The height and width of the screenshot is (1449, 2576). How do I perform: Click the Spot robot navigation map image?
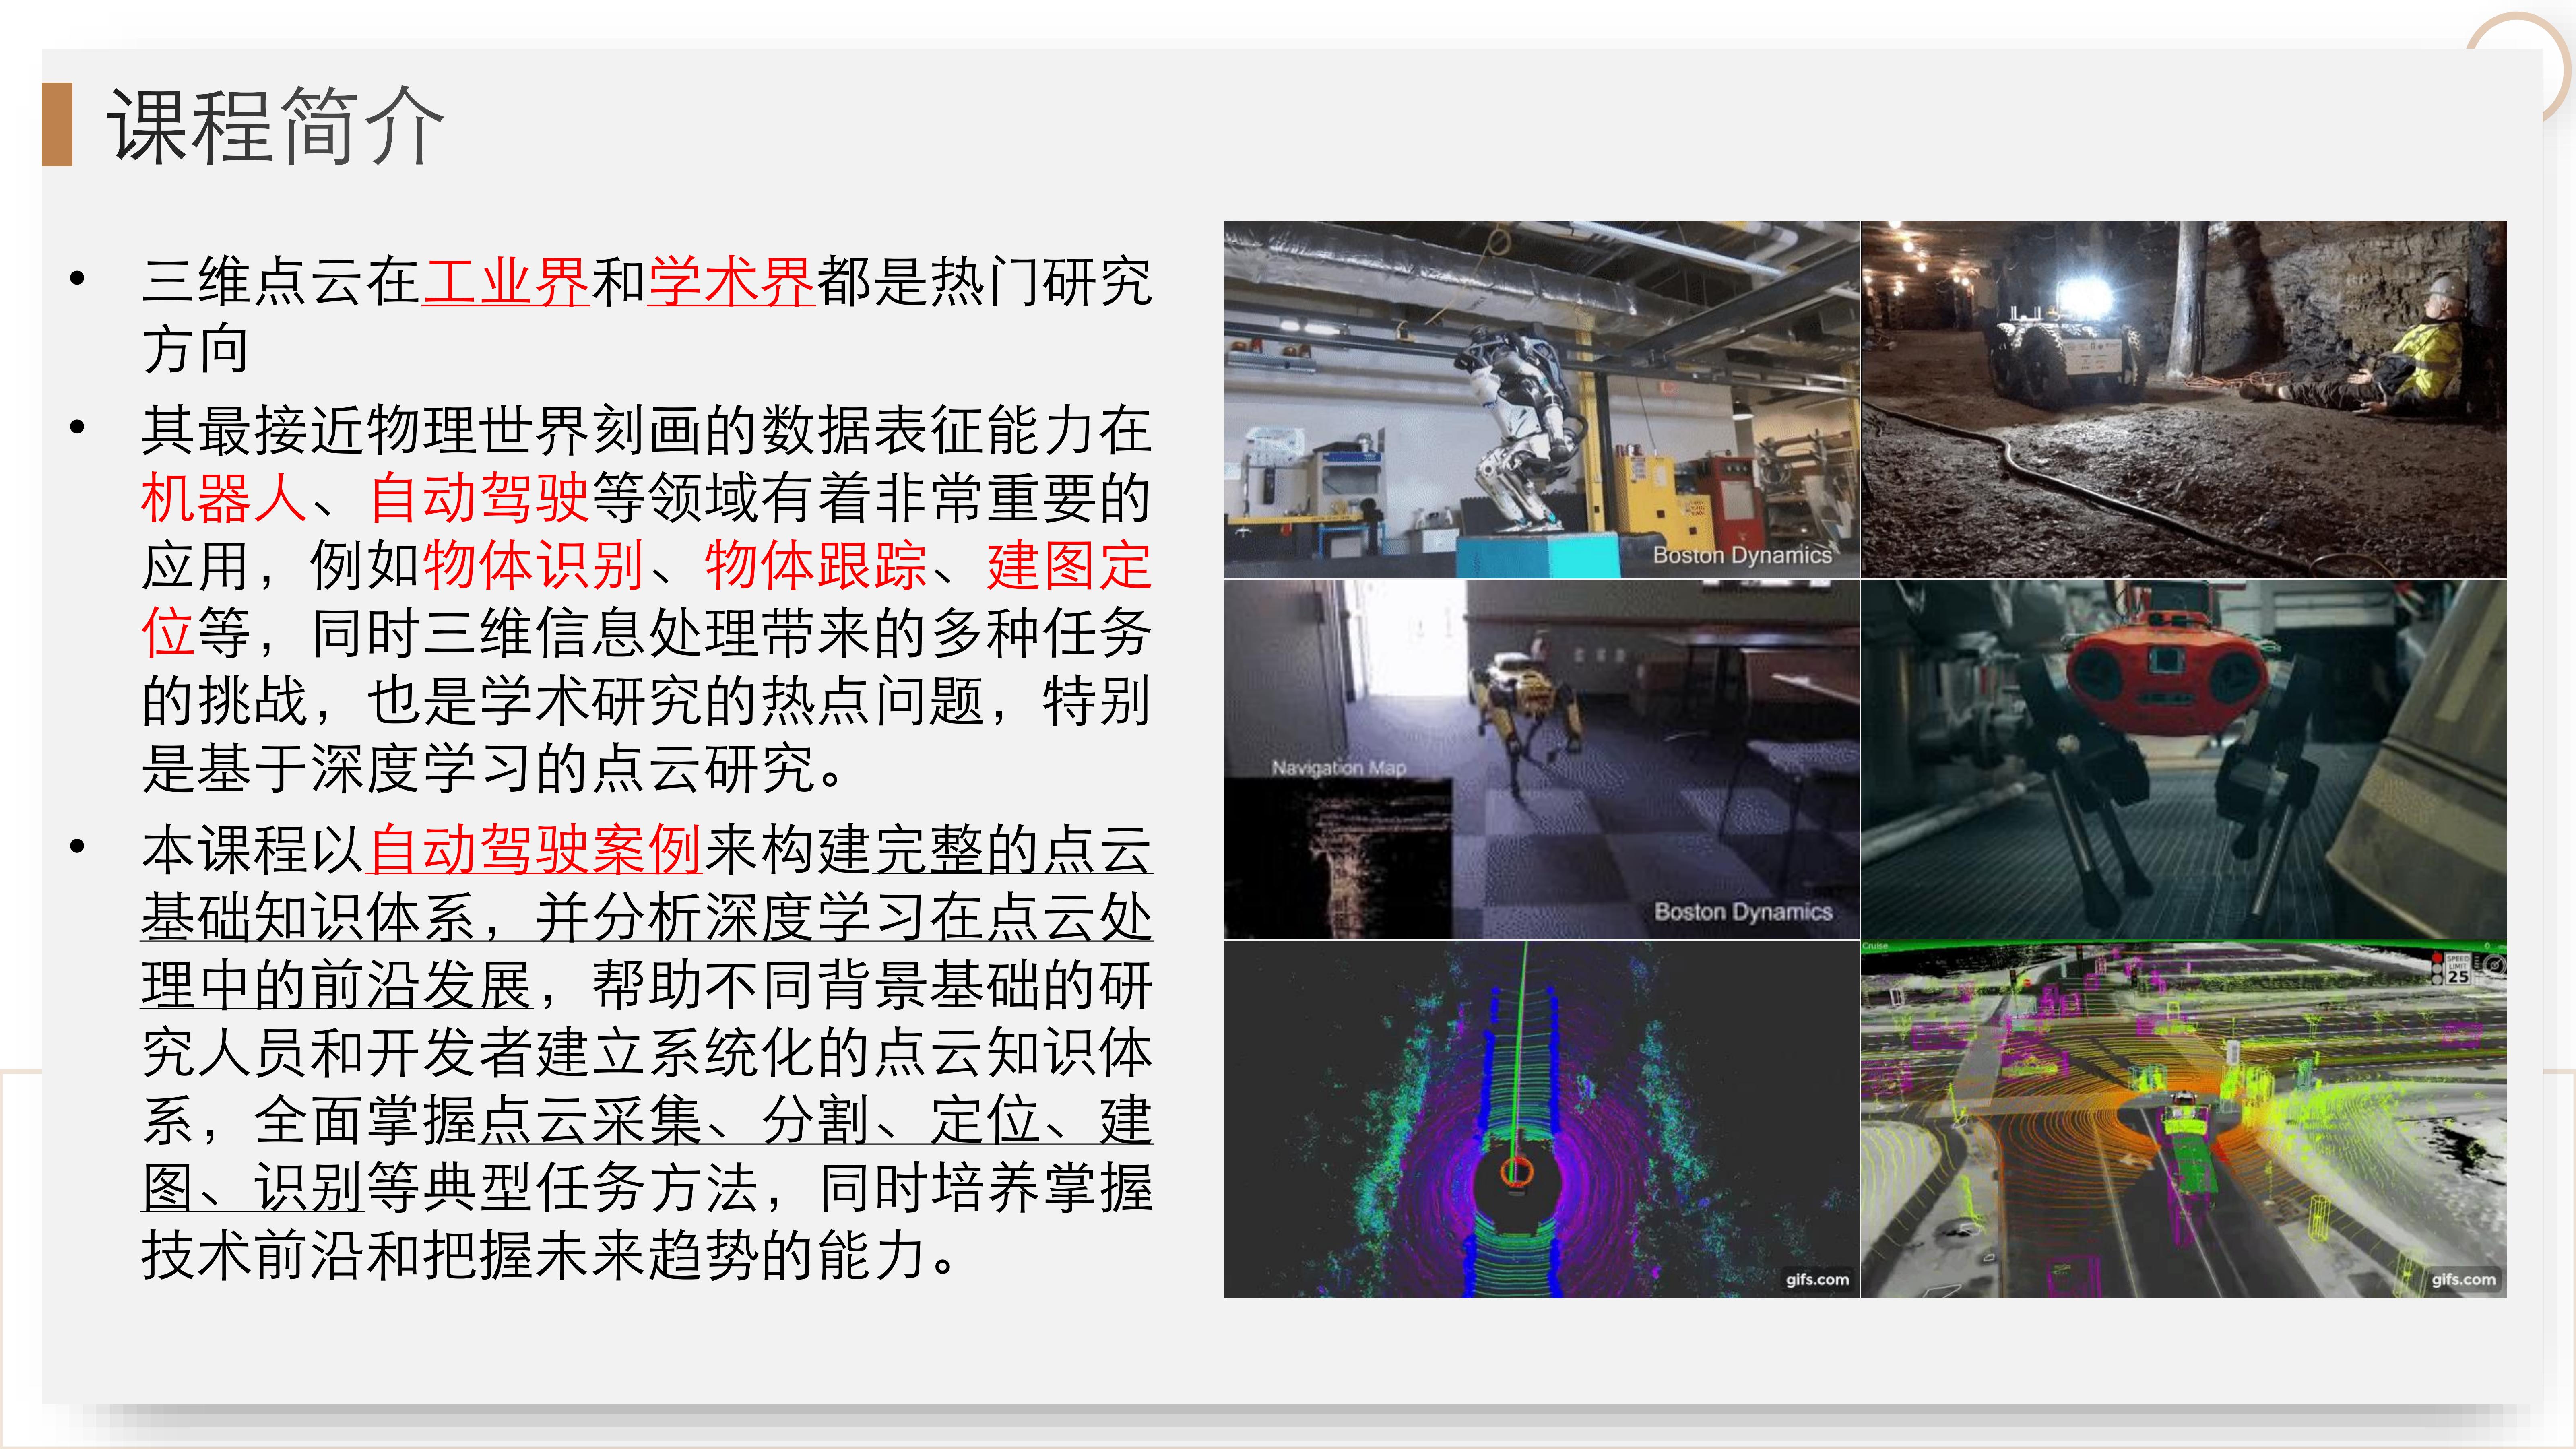pyautogui.click(x=1541, y=759)
